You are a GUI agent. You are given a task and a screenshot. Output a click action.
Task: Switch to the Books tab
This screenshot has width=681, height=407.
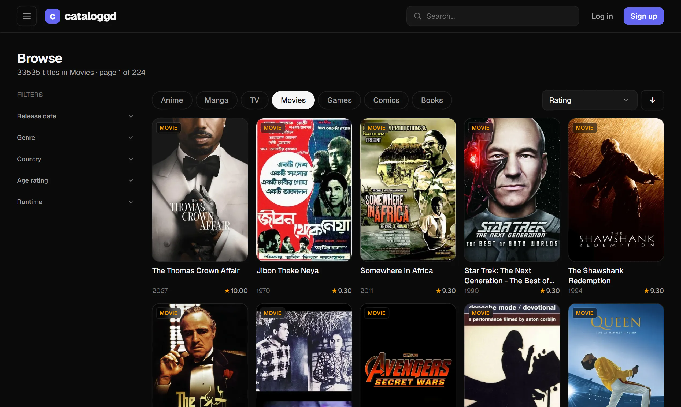(x=432, y=100)
